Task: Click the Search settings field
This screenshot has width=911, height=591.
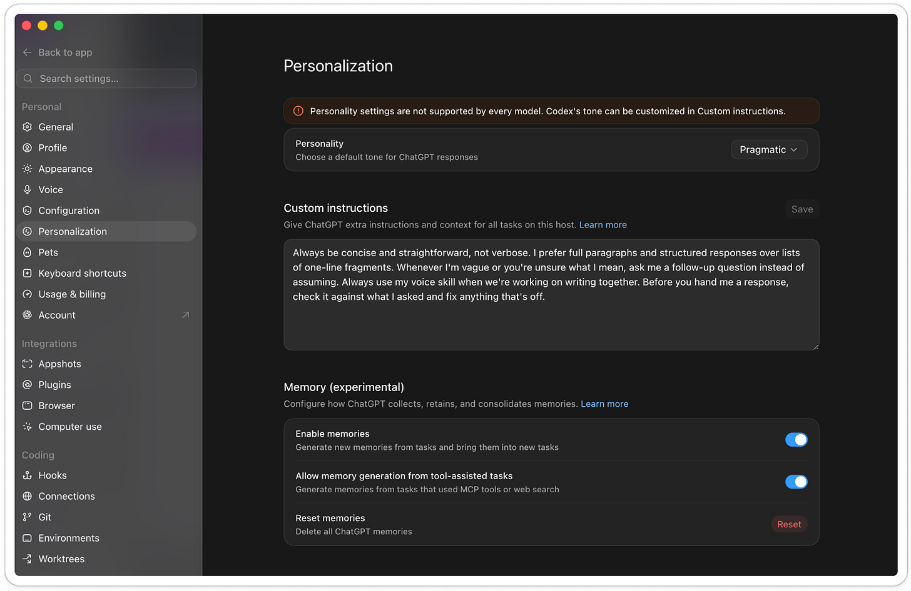Action: click(106, 79)
